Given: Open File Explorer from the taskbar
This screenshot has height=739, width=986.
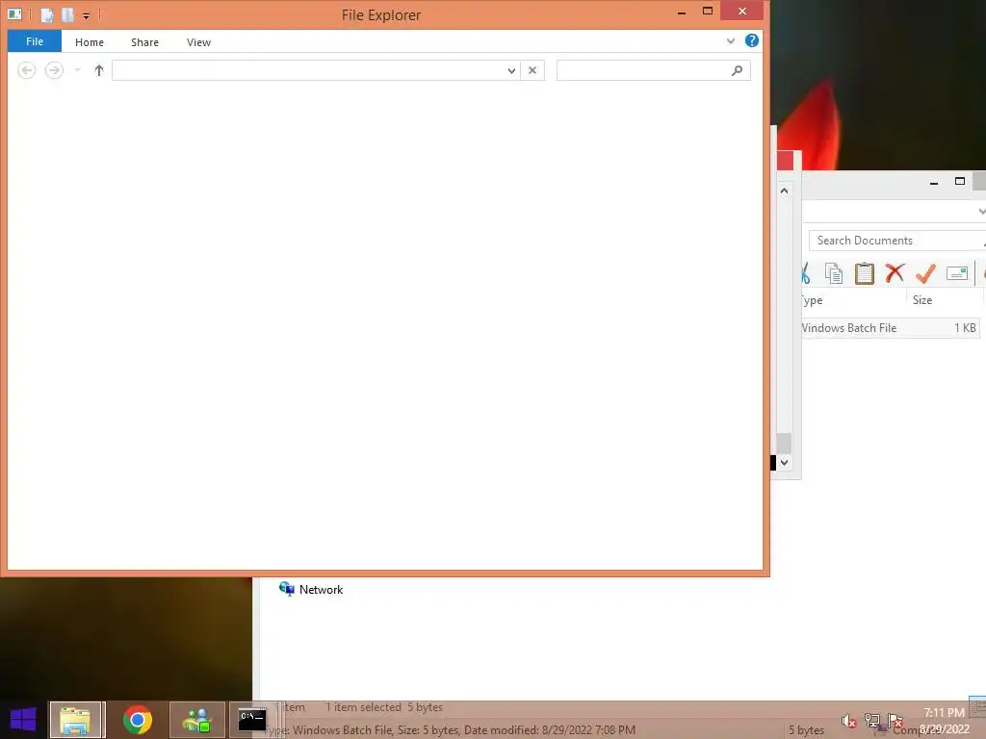Looking at the screenshot, I should point(75,720).
